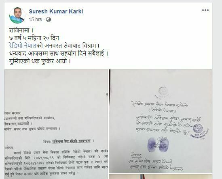222x179 pixels.
Task: Click the letter's महोदय salutation line
Action: (x=9, y=148)
